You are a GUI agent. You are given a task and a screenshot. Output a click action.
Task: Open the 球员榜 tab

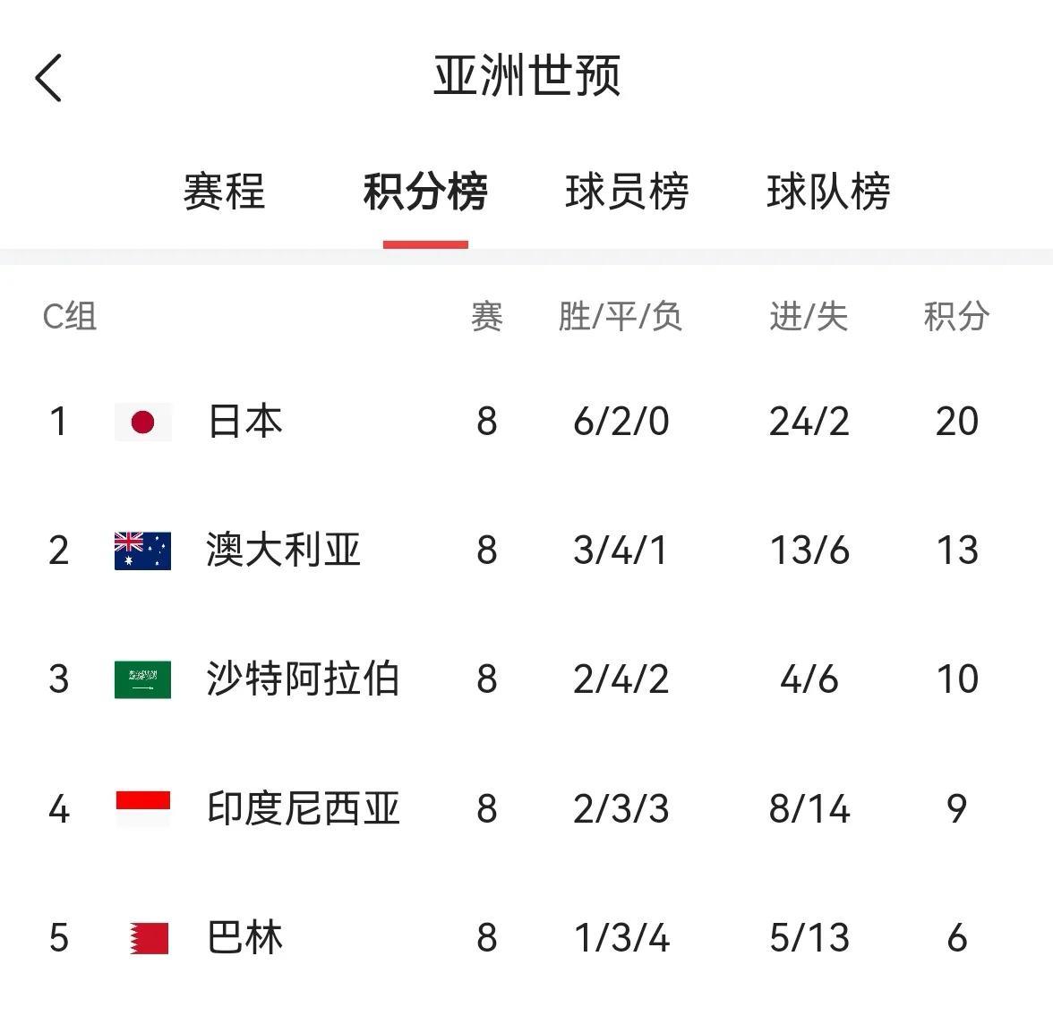pyautogui.click(x=627, y=192)
